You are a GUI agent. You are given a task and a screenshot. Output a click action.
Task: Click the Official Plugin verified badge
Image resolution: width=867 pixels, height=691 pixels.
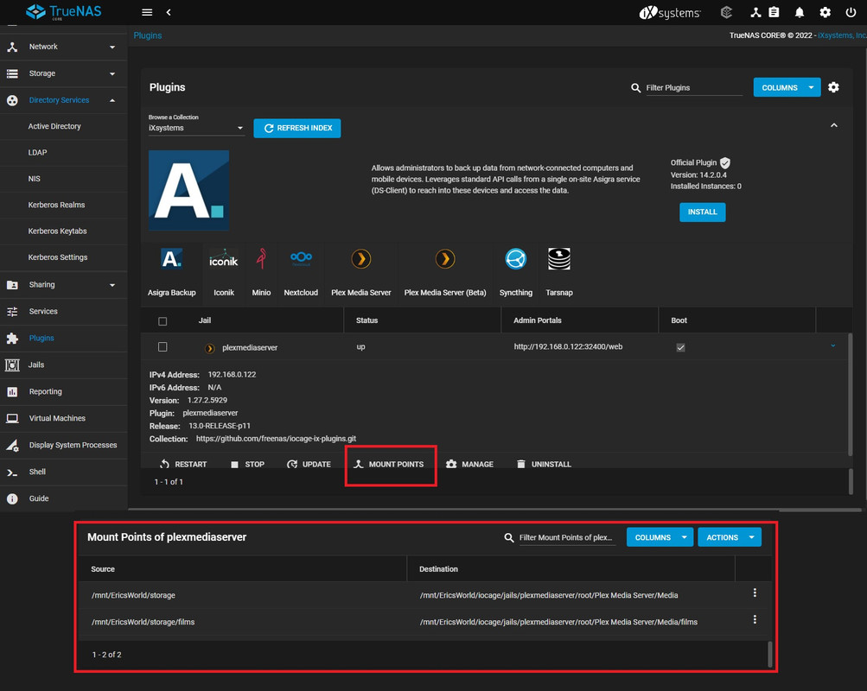(x=725, y=163)
